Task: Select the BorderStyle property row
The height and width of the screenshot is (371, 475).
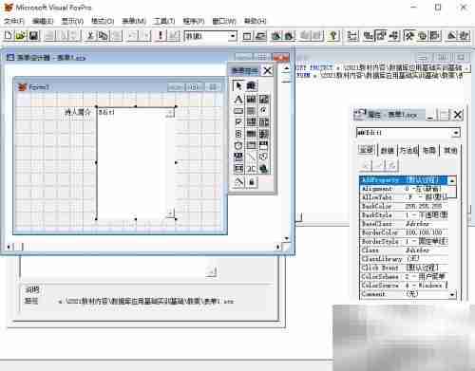Action: pos(405,241)
